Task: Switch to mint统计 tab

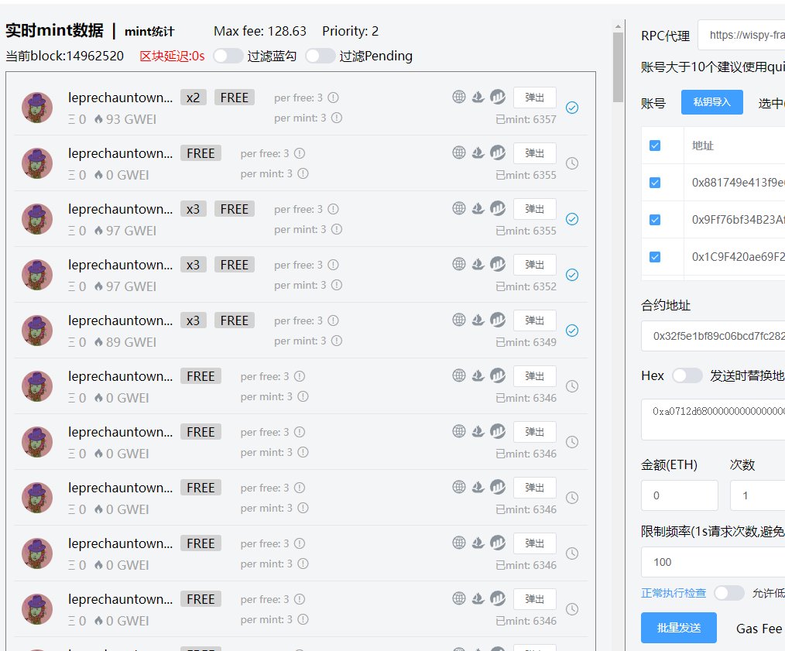Action: [149, 32]
